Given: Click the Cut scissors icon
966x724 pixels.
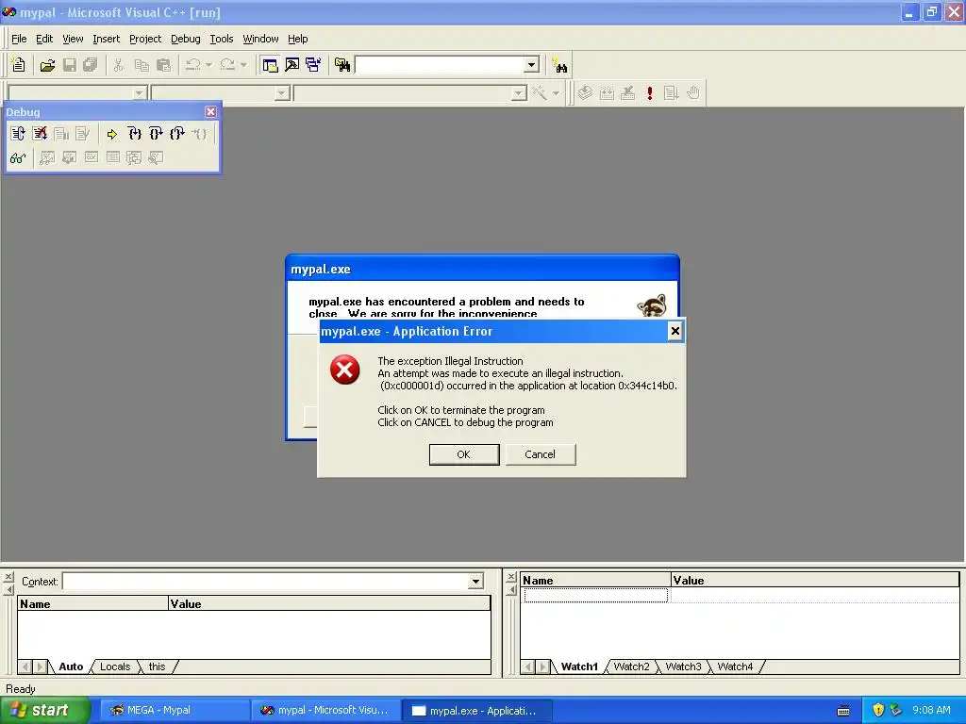Looking at the screenshot, I should click(118, 65).
